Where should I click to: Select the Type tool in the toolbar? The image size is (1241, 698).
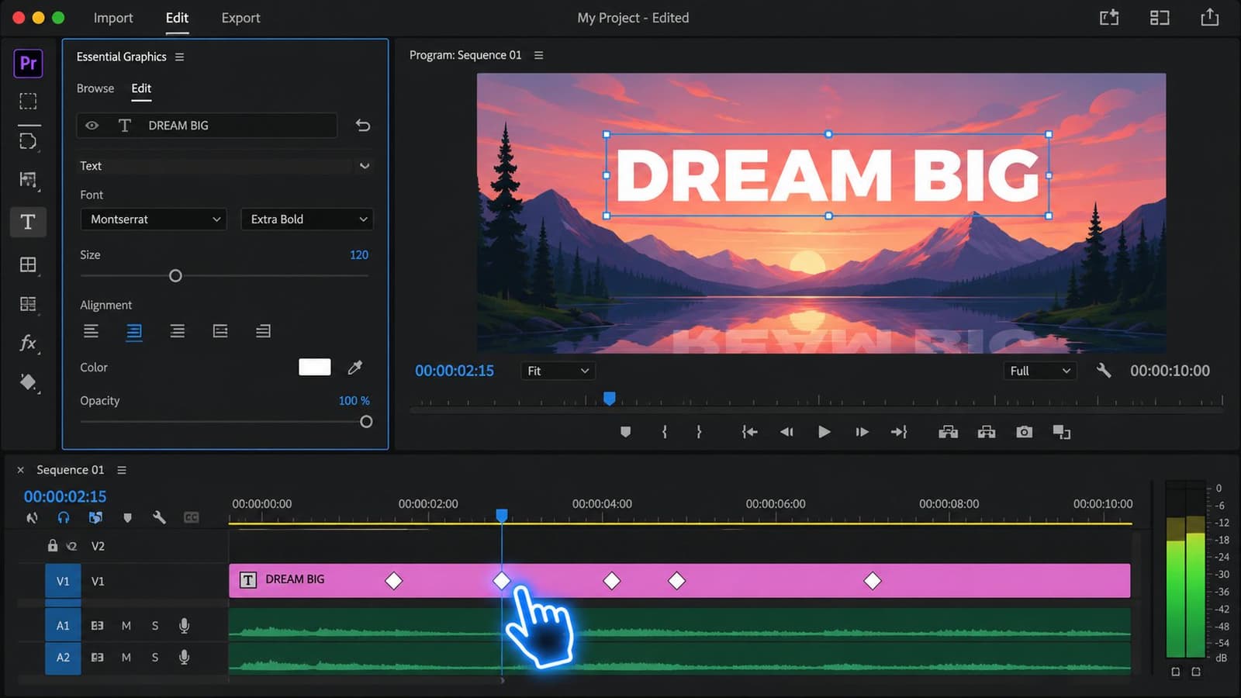(28, 223)
